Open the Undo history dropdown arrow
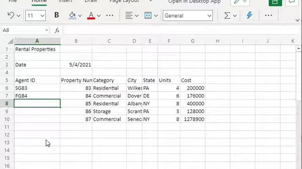302x169 pixels. click(18, 15)
